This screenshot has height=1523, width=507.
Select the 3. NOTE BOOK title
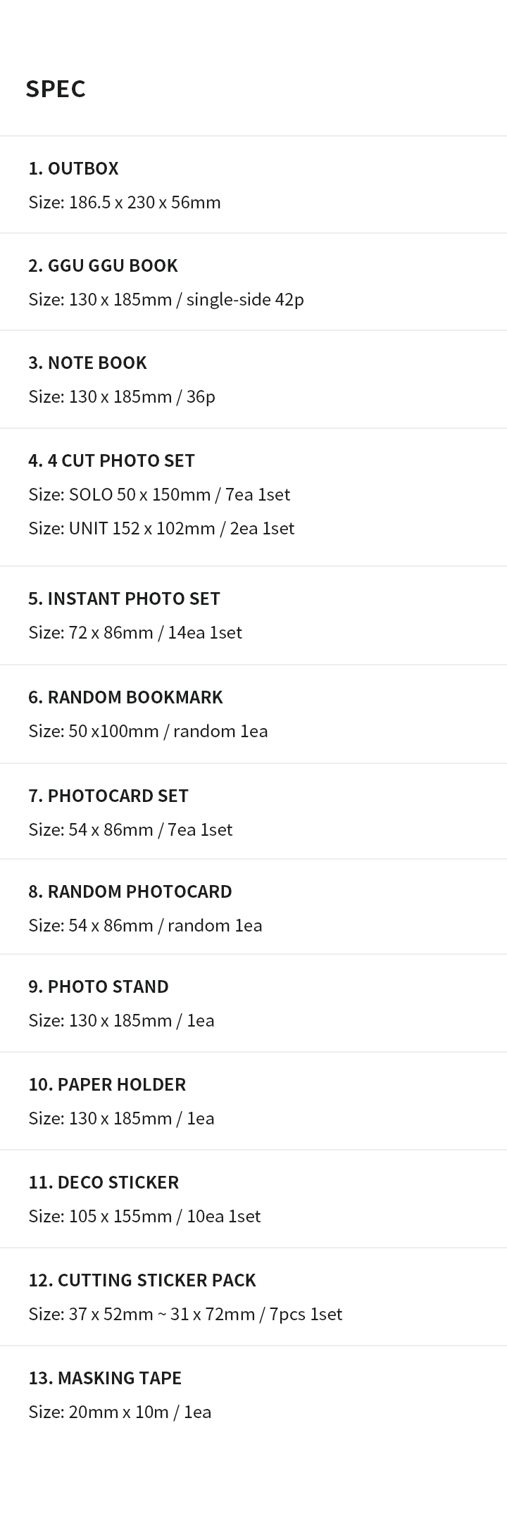pos(87,363)
